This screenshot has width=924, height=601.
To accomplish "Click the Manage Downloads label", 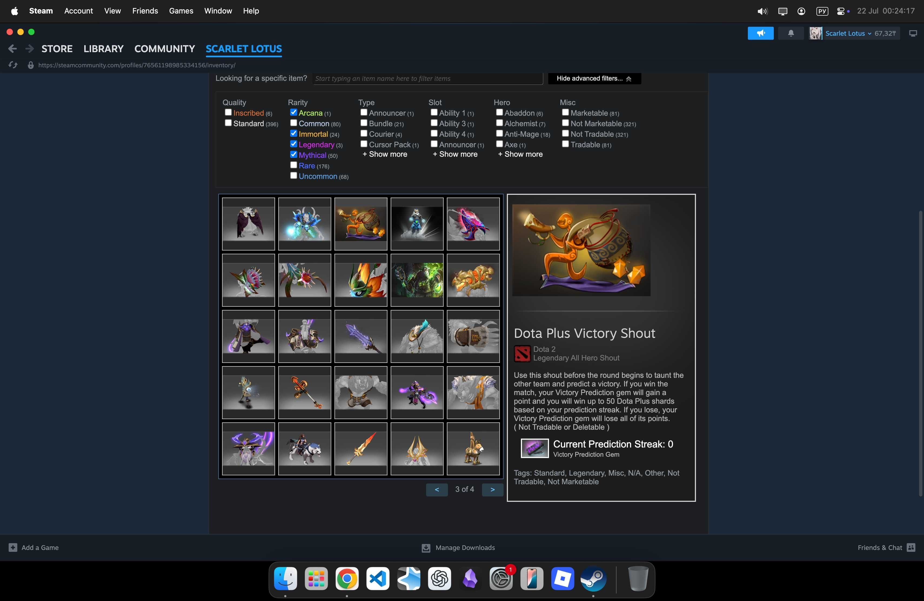I will coord(465,548).
